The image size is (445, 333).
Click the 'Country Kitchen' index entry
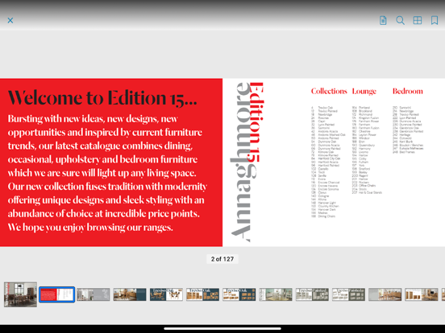tap(329, 206)
